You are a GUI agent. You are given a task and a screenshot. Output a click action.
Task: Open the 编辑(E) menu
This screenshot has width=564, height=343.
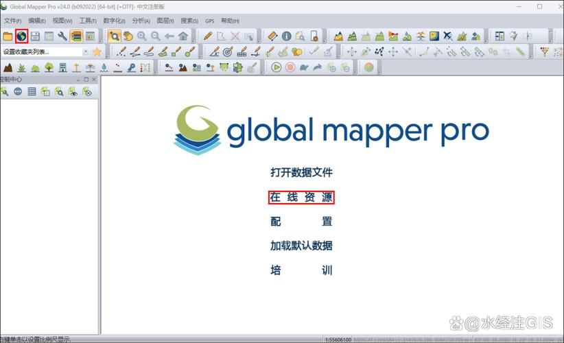click(37, 21)
